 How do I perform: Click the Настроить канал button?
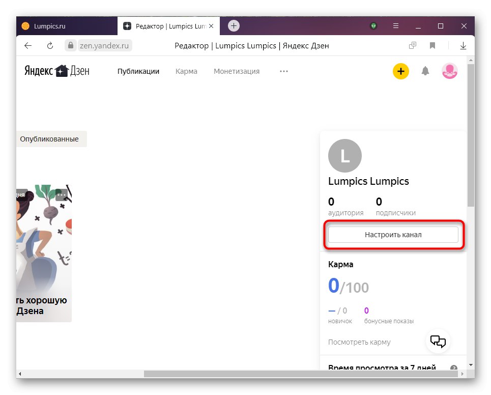tap(393, 234)
